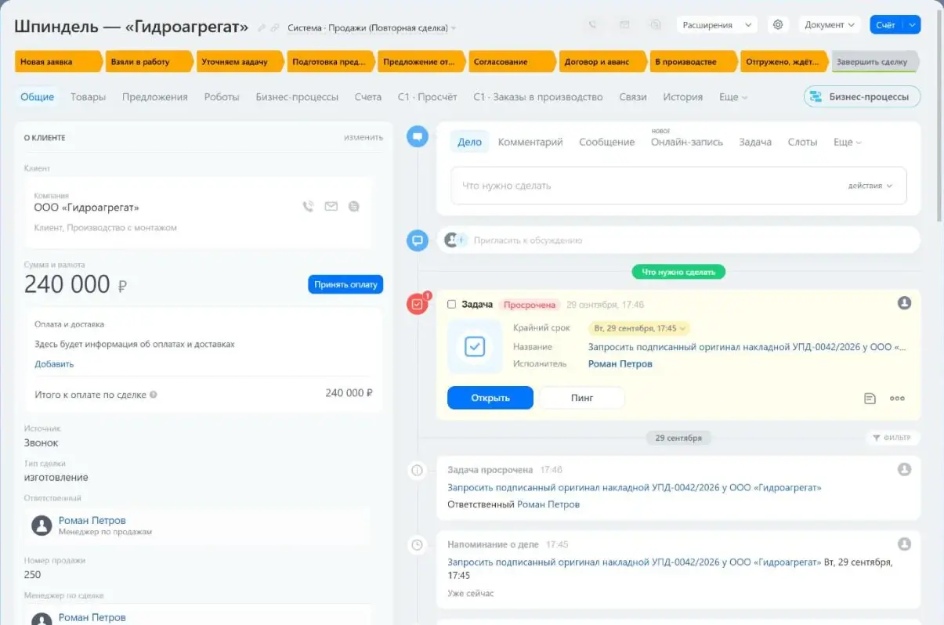The height and width of the screenshot is (625, 944).
Task: Open three-dots menu on task card
Action: pos(897,398)
